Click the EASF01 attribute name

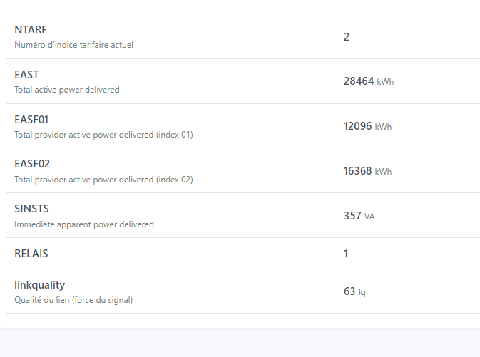[x=31, y=119]
